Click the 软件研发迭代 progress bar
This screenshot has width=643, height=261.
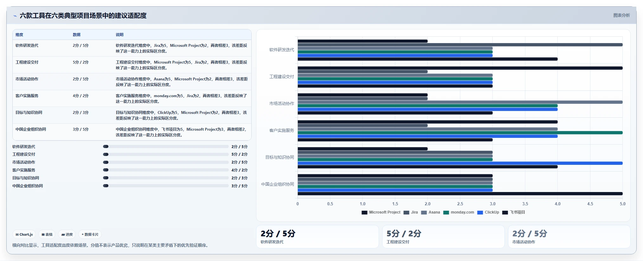(x=166, y=146)
